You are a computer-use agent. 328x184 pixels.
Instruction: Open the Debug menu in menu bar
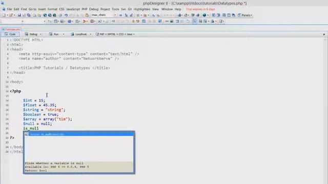[94, 9]
